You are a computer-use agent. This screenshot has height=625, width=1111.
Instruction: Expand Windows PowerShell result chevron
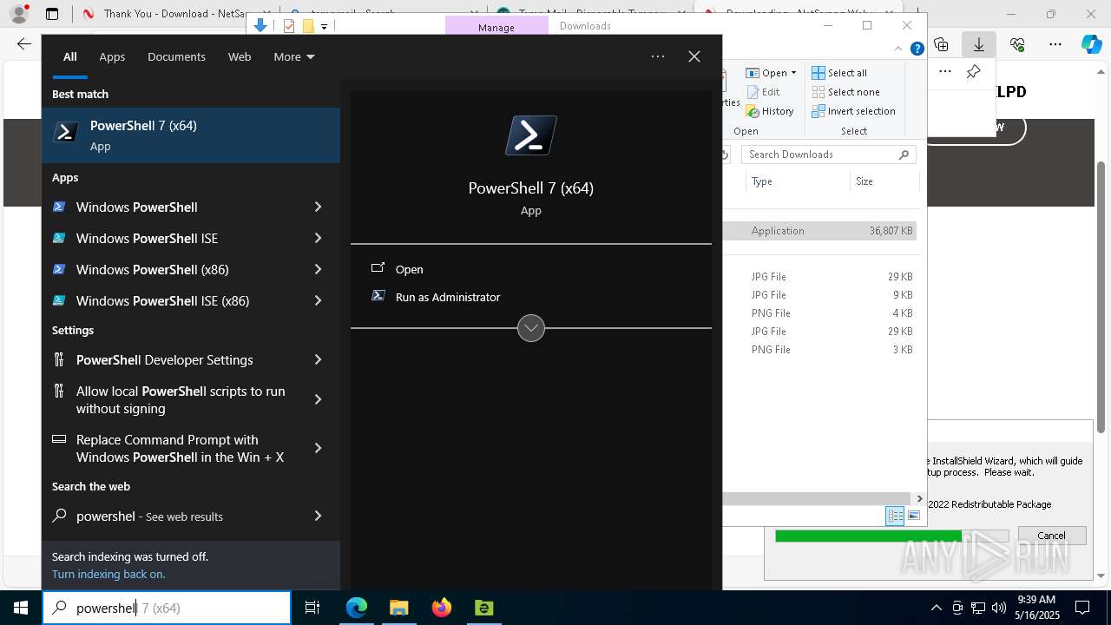click(x=318, y=207)
